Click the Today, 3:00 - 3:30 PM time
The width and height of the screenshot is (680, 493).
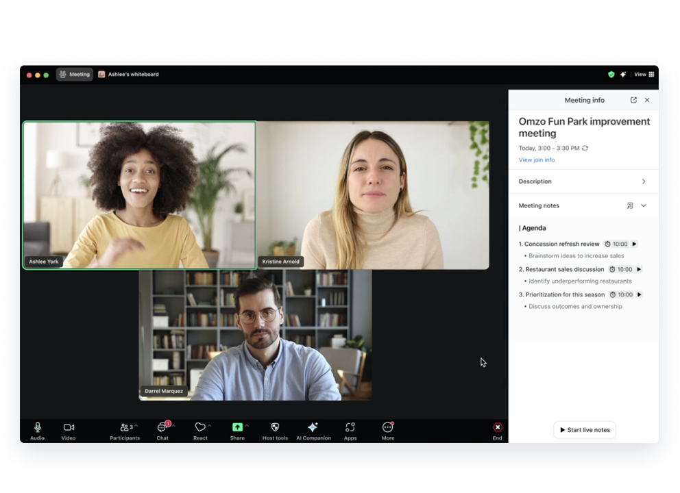point(548,148)
